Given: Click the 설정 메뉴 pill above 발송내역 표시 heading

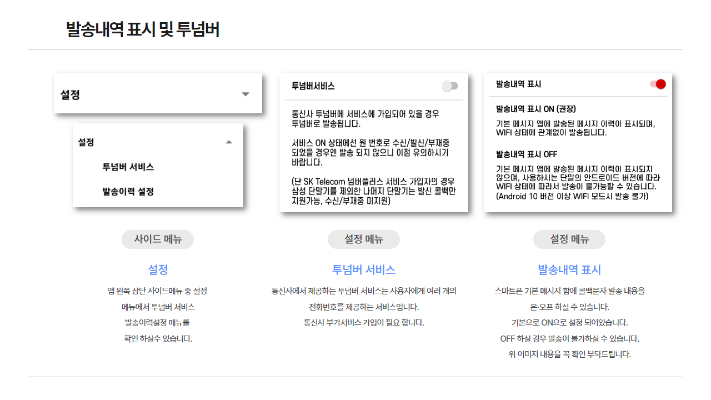Looking at the screenshot, I should pos(569,239).
